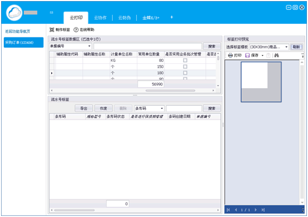Click 导出 export button
Screen dimensions: 308x217
(x=84, y=109)
